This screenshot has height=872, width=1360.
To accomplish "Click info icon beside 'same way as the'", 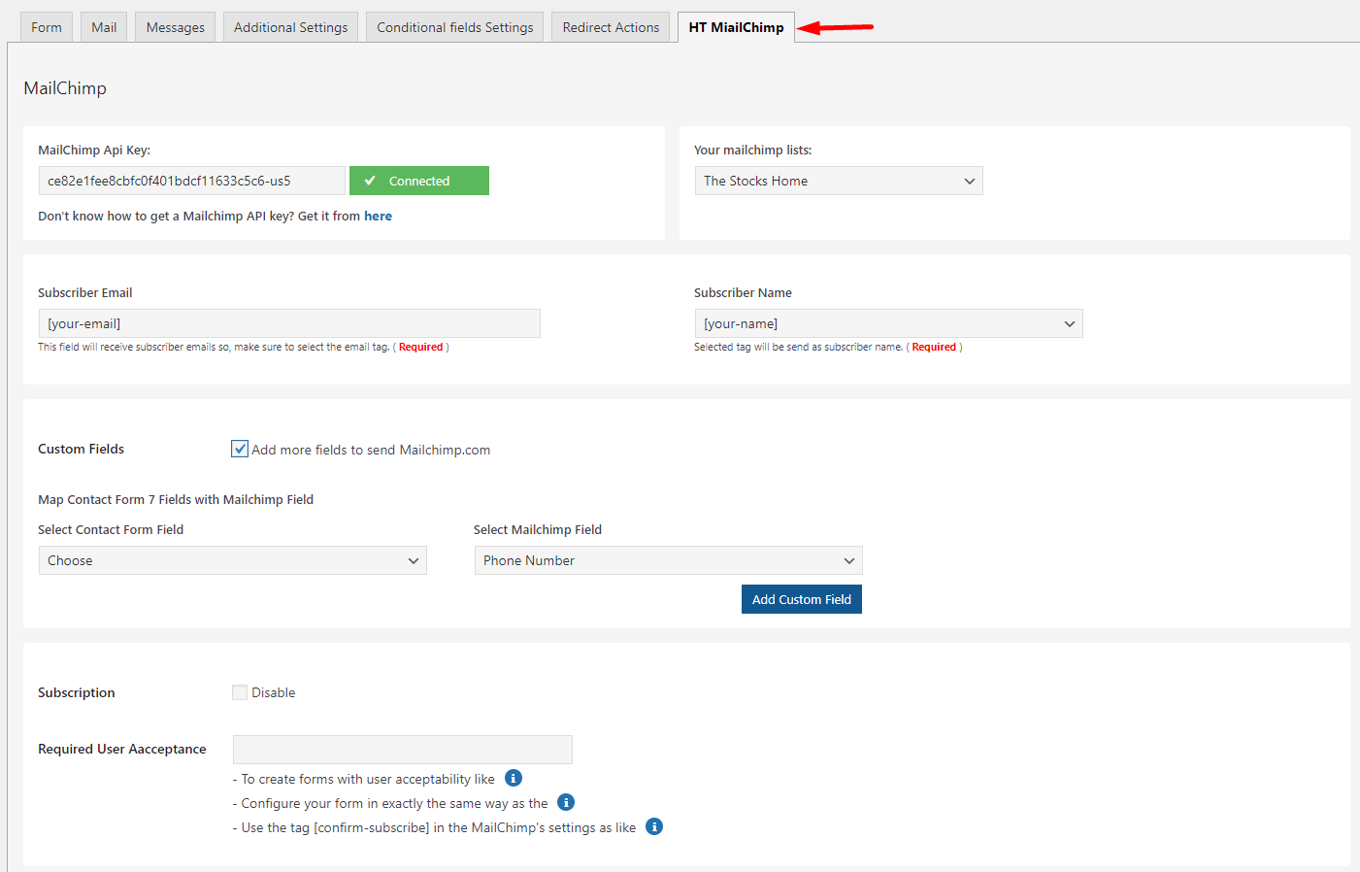I will 566,802.
